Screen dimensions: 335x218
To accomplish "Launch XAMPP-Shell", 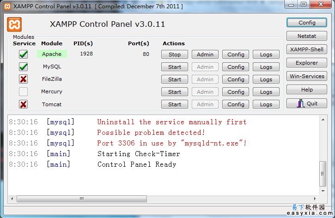I will (307, 49).
